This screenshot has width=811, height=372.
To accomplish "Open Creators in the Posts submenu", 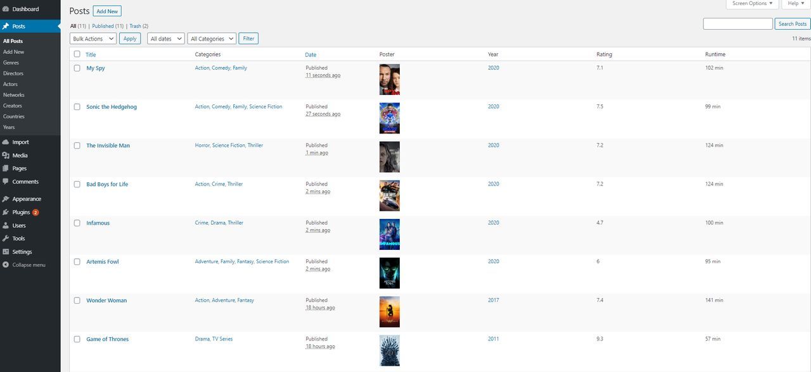I will coord(13,106).
